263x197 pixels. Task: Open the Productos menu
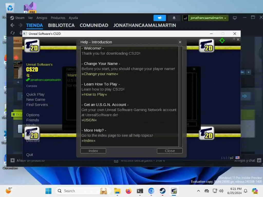tap(58, 18)
